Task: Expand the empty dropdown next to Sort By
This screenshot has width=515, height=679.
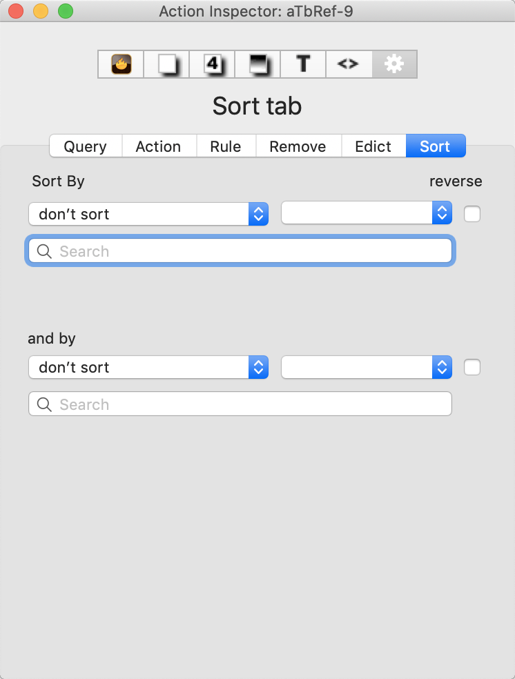Action: tap(367, 213)
